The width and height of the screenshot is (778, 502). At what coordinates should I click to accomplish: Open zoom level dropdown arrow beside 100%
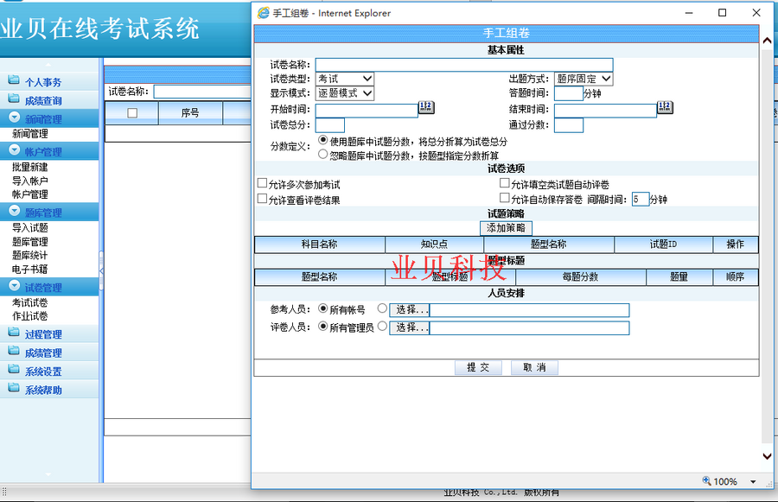tap(753, 481)
